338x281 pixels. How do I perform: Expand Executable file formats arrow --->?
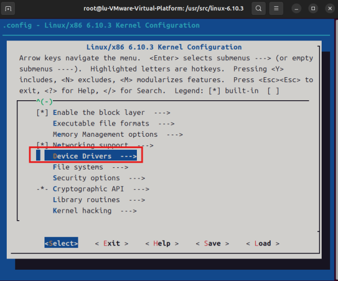(x=166, y=124)
